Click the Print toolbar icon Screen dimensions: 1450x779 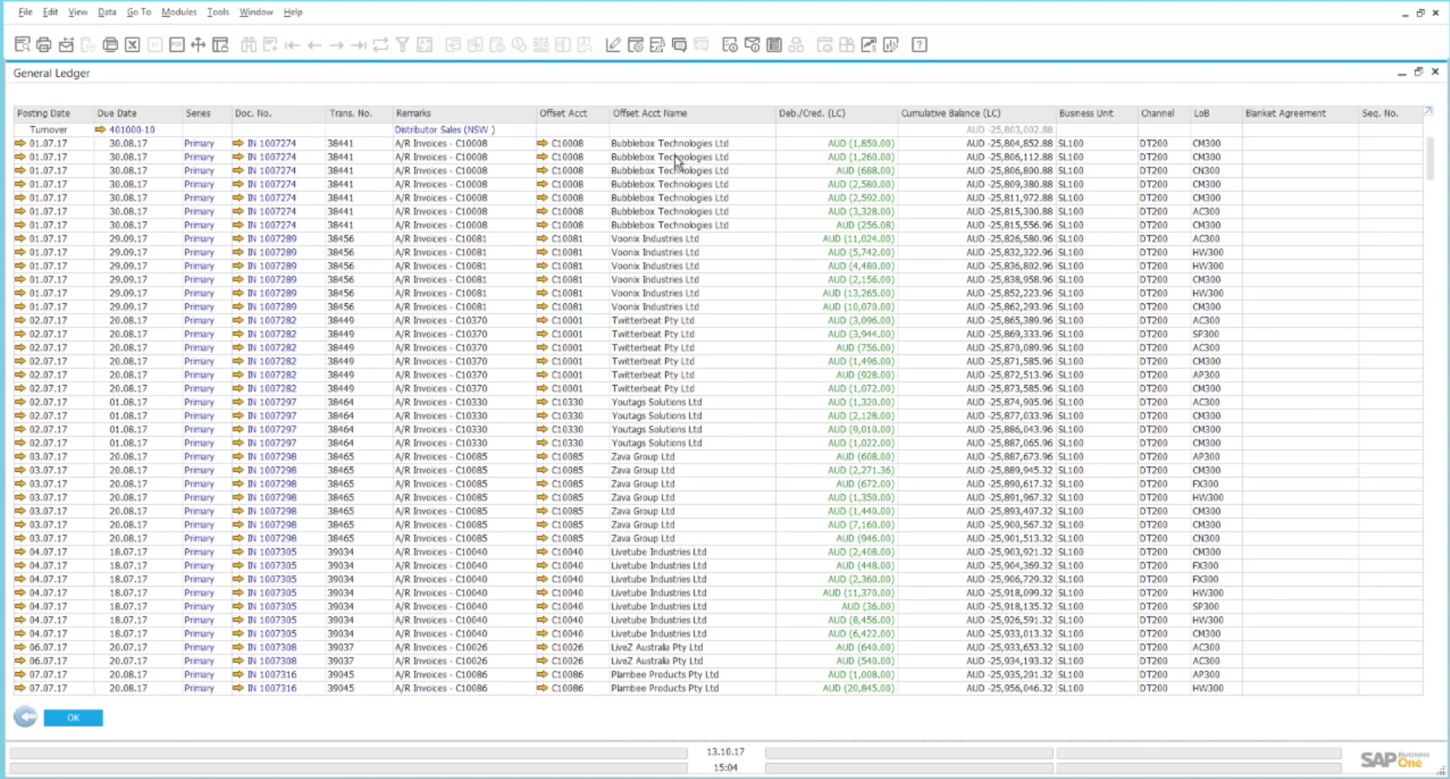click(x=44, y=45)
